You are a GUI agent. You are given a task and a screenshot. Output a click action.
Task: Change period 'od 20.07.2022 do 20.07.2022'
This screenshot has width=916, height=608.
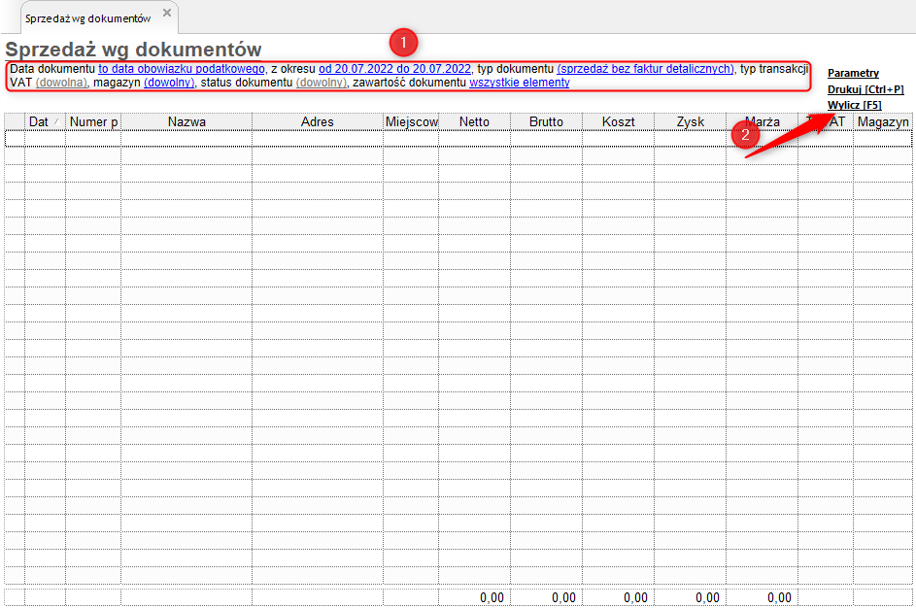tap(395, 69)
